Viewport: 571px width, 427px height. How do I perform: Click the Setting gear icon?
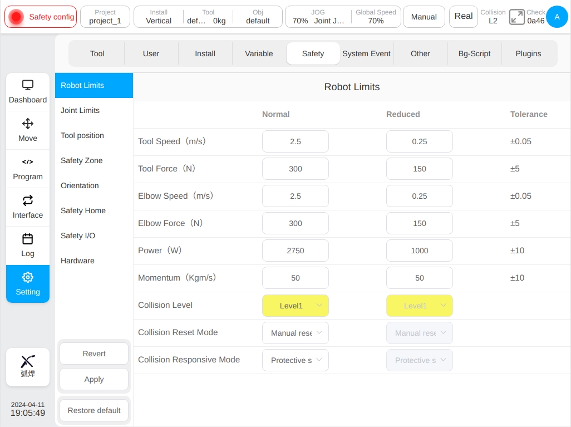click(28, 277)
